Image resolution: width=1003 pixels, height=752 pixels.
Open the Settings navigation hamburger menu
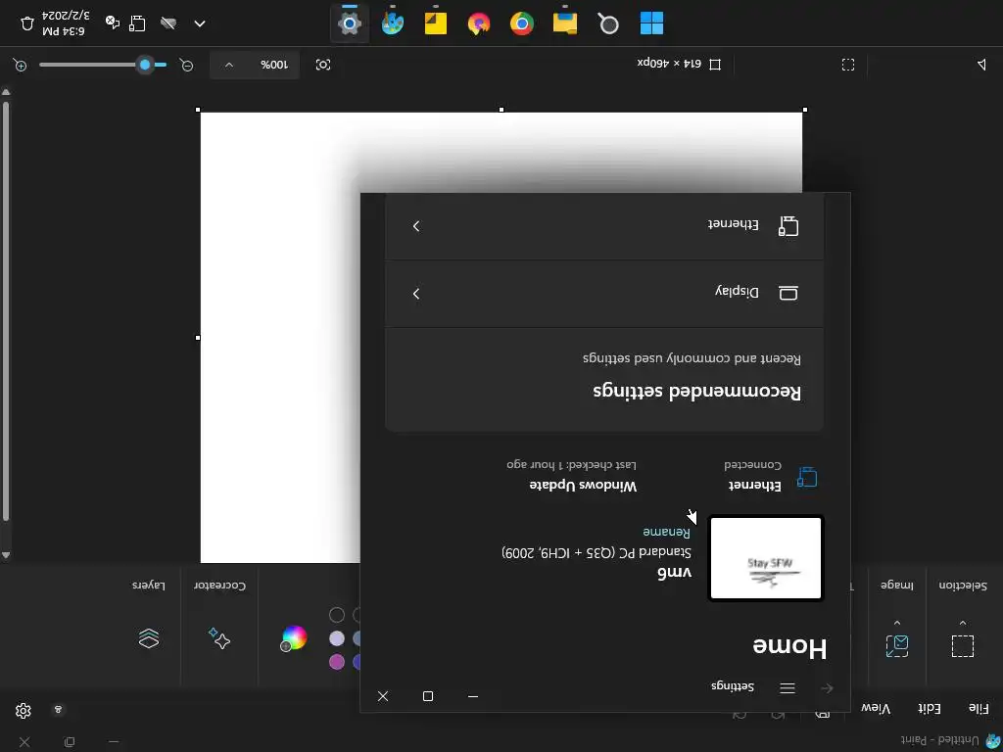[788, 688]
